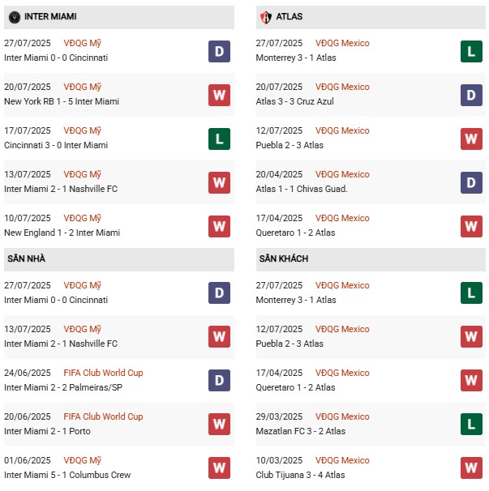Click the Inter Miami club crest icon
Screen dimensions: 489x491
[14, 17]
